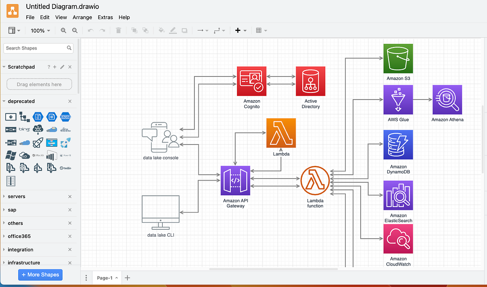Select the Bing logo shape in deprecated shapes
The image size is (487, 287).
click(x=24, y=129)
